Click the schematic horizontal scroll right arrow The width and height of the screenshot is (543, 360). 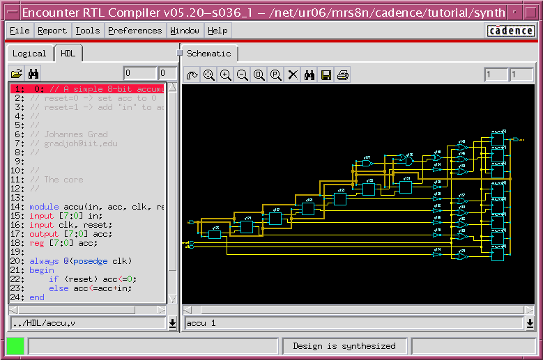click(529, 310)
